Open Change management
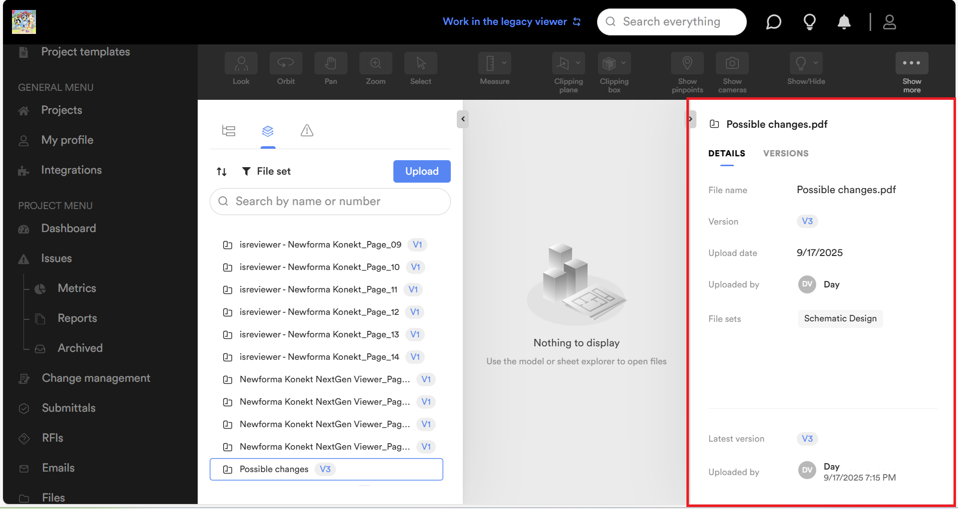Viewport: 958px width, 509px height. 96,378
